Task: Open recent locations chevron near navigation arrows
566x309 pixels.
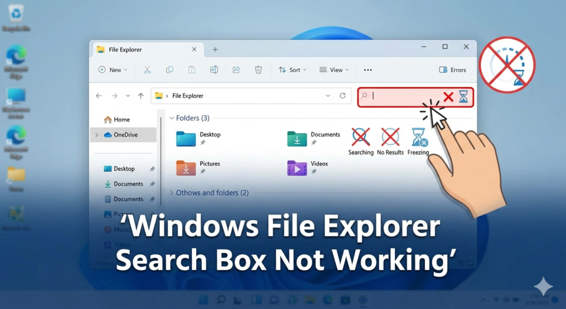Action: [128, 96]
